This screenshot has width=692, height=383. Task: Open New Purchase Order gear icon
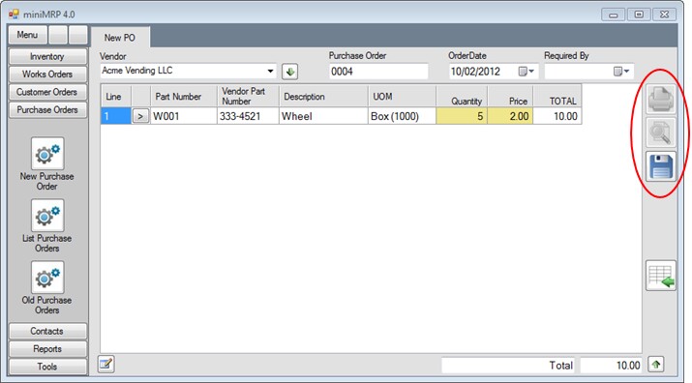[47, 154]
